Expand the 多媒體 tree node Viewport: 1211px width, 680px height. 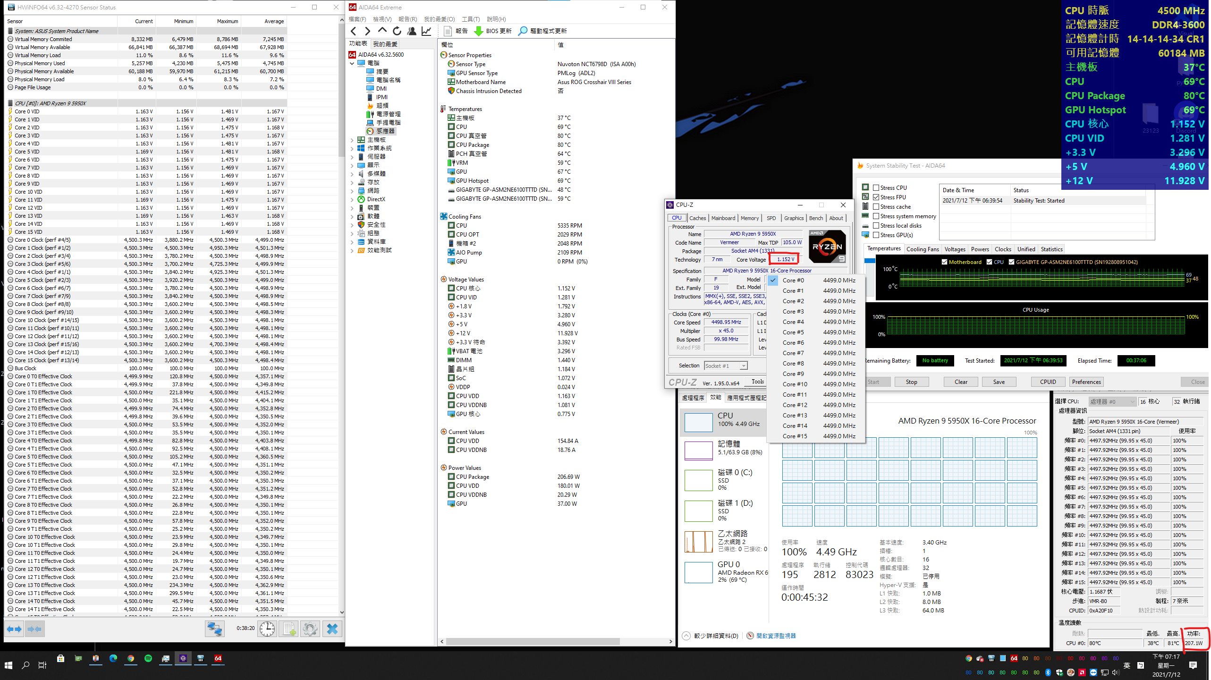click(x=352, y=174)
